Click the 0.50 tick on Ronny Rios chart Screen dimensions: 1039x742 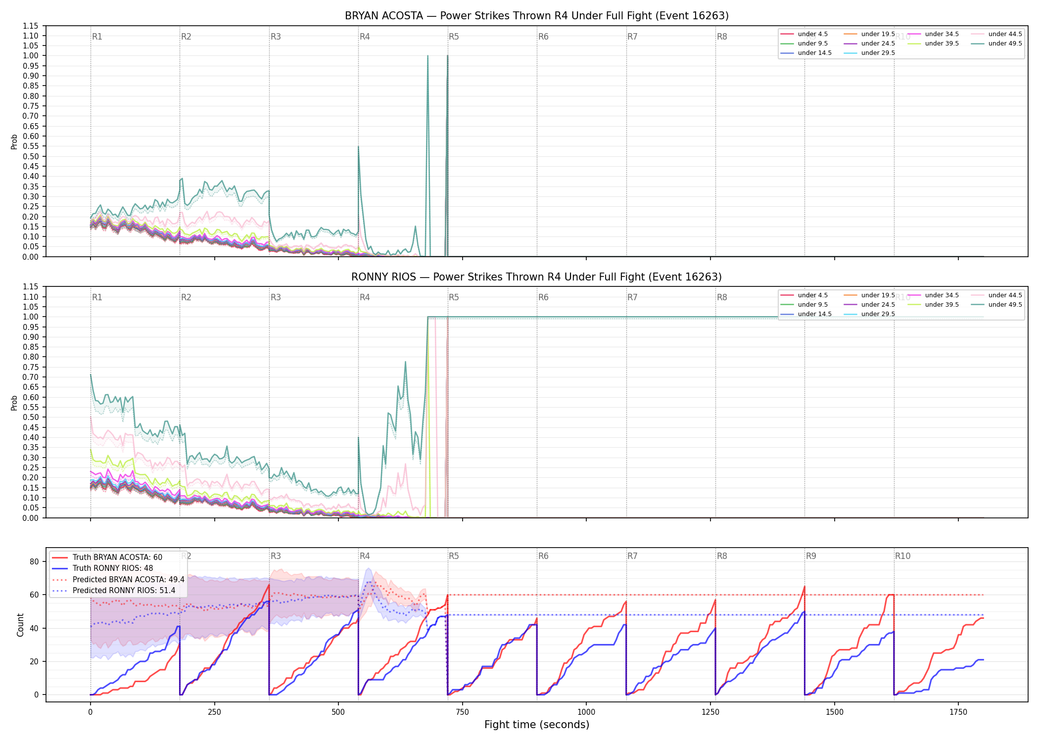pyautogui.click(x=31, y=417)
